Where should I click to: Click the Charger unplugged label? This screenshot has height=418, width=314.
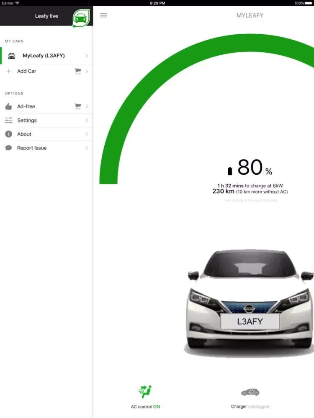pyautogui.click(x=250, y=407)
